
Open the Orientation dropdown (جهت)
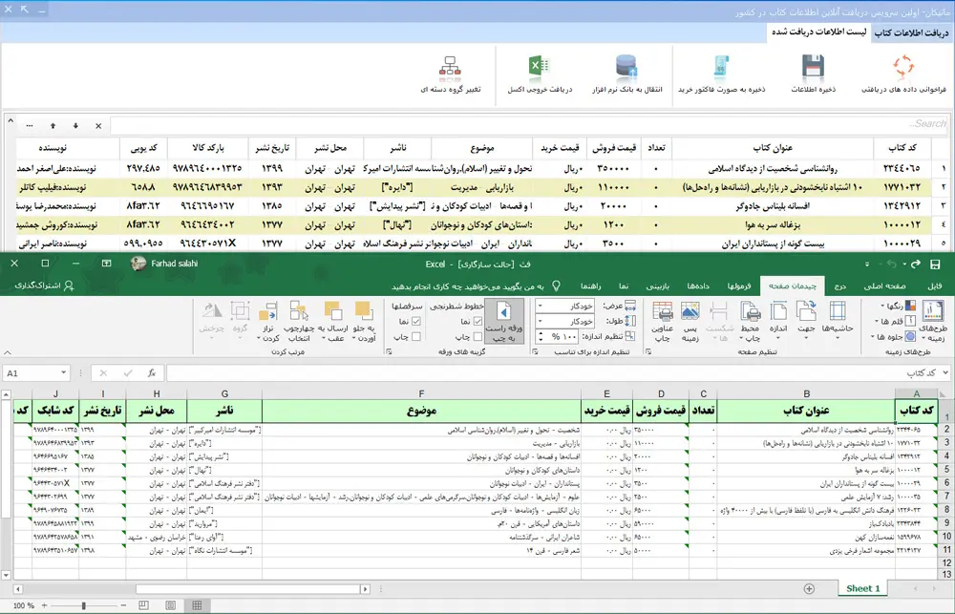pyautogui.click(x=806, y=321)
